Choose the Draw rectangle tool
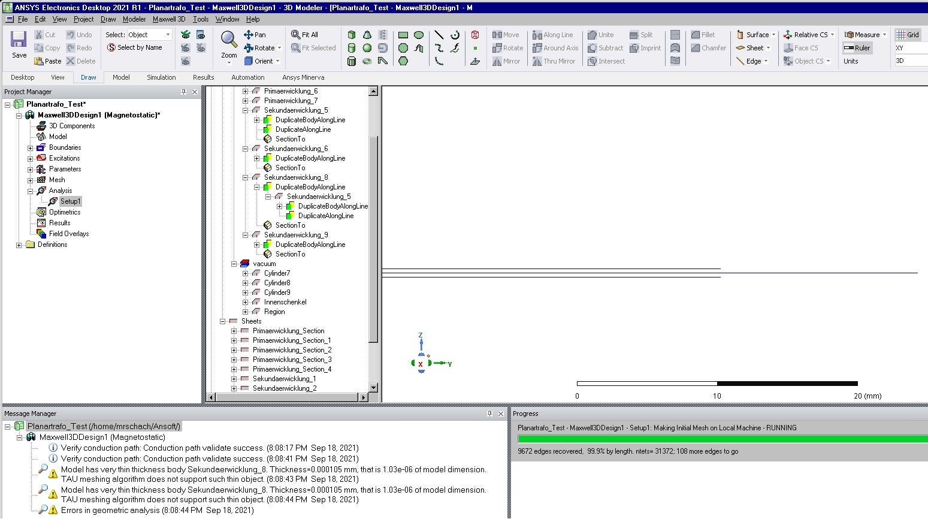928x519 pixels. (403, 35)
